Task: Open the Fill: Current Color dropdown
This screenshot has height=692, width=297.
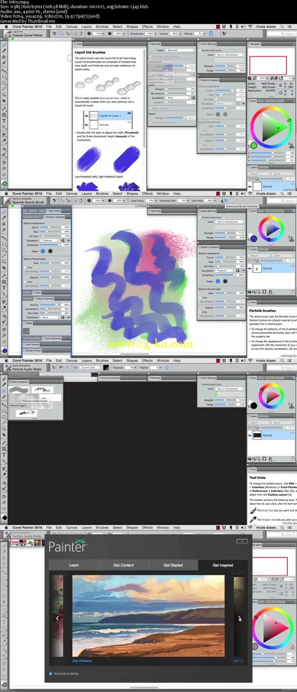Action: tap(89, 367)
